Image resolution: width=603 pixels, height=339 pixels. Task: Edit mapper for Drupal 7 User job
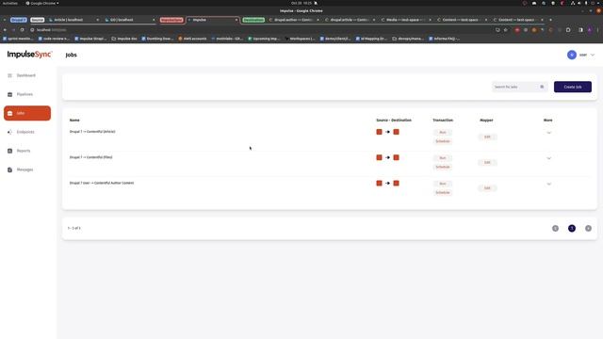487,188
